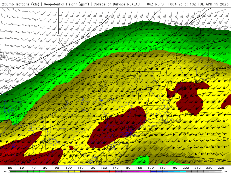Click the 60 knot color bar label
The height and width of the screenshot is (173, 231).
coord(22,168)
